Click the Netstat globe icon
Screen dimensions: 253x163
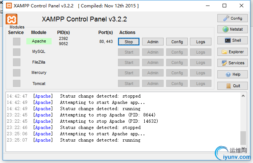point(226,29)
